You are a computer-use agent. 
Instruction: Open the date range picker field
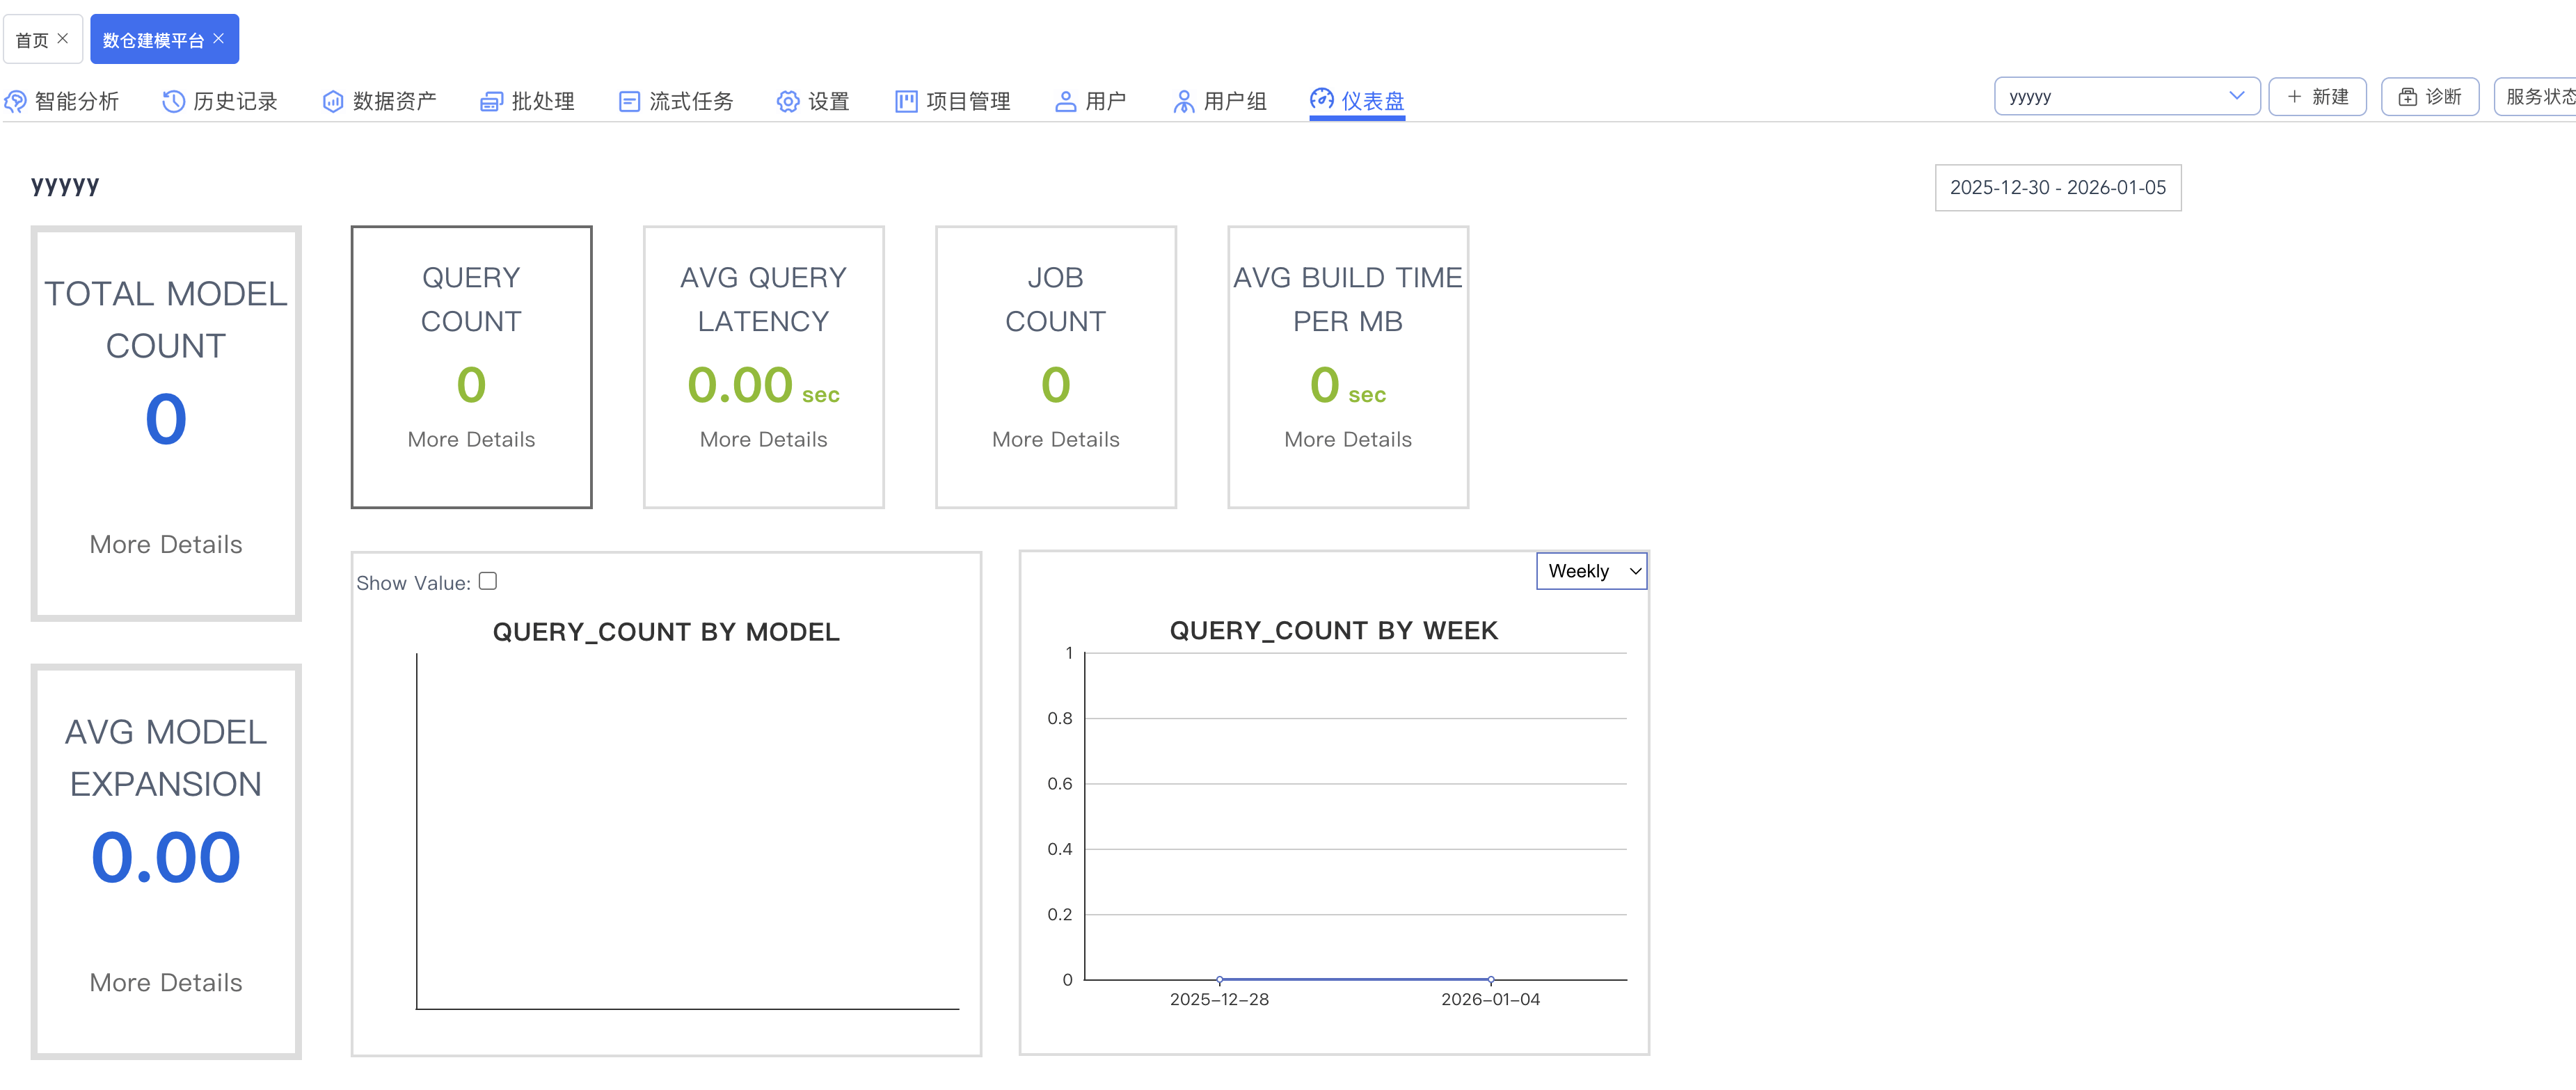tap(2057, 188)
